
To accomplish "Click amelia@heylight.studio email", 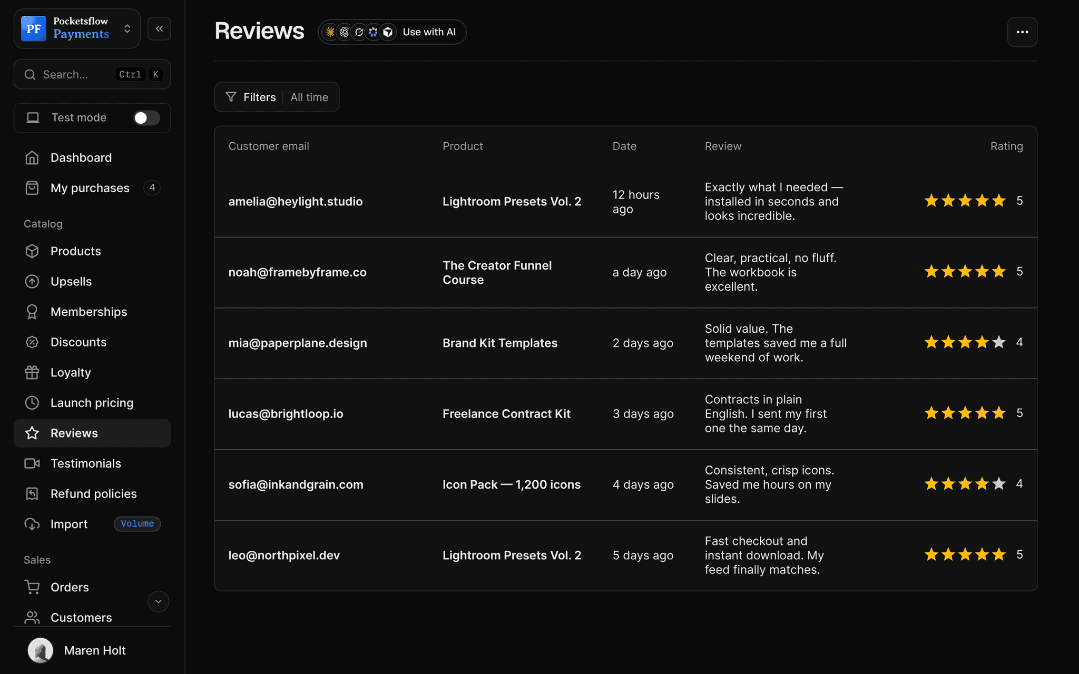I will (x=296, y=202).
